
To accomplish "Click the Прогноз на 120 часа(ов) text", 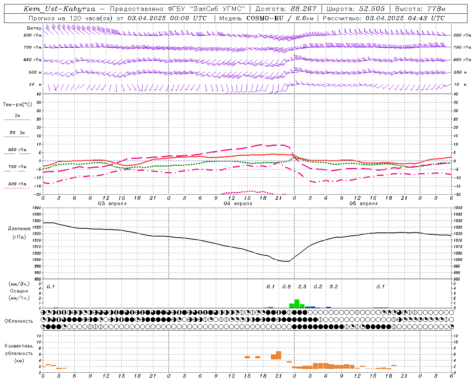I will click(71, 18).
